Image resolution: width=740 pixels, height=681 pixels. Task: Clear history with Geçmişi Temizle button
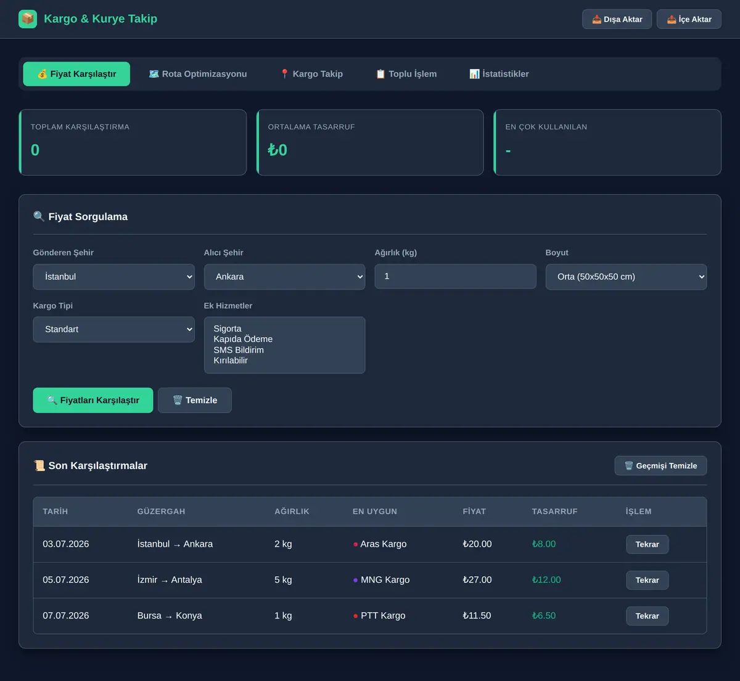pyautogui.click(x=660, y=466)
